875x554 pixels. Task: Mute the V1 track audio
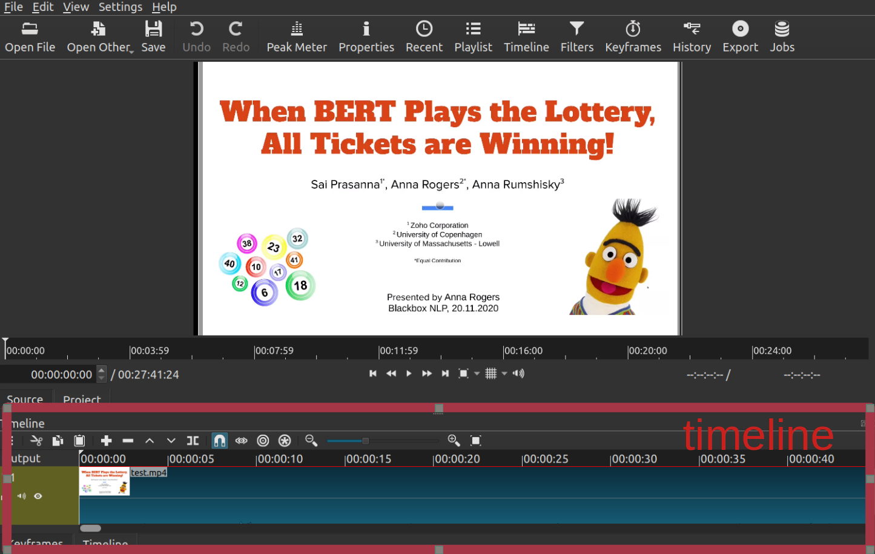point(22,496)
